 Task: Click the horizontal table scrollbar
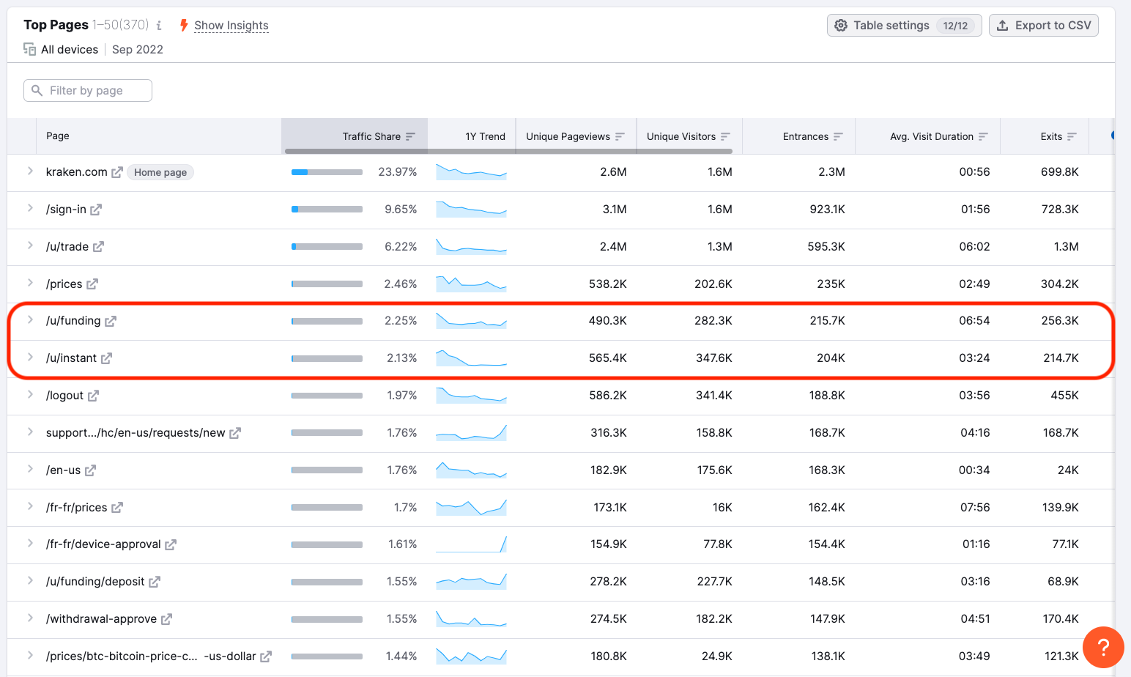508,152
